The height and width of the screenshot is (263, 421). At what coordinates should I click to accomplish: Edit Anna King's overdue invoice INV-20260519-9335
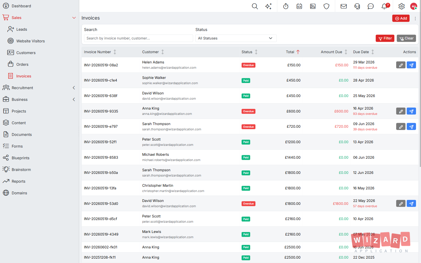(401, 111)
